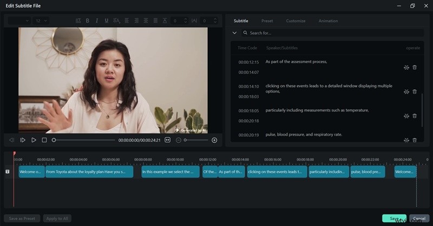The image size is (433, 226).
Task: Merge the 'As part of the assessment process' subtitle
Action: pos(406,68)
